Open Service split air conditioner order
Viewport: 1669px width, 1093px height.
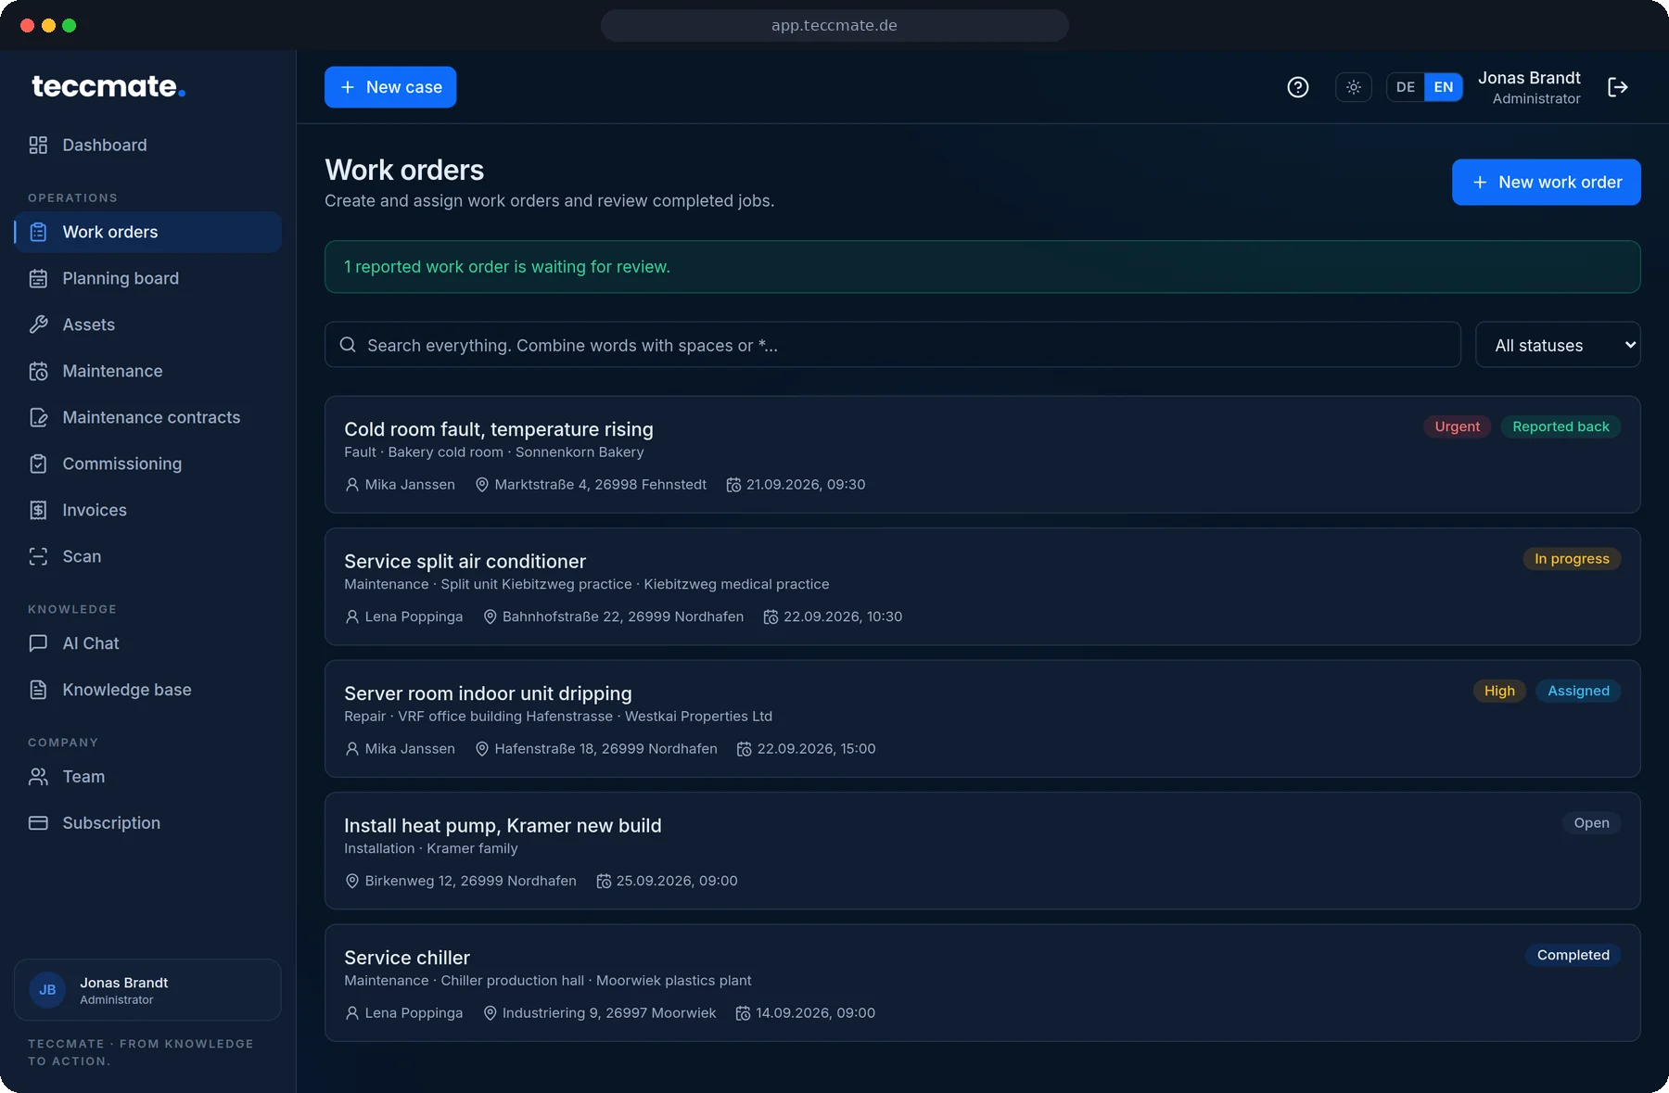(x=983, y=587)
